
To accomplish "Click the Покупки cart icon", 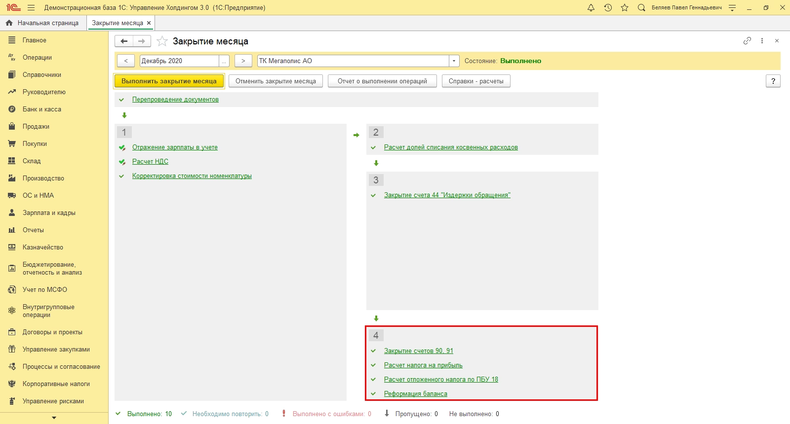I will point(12,144).
